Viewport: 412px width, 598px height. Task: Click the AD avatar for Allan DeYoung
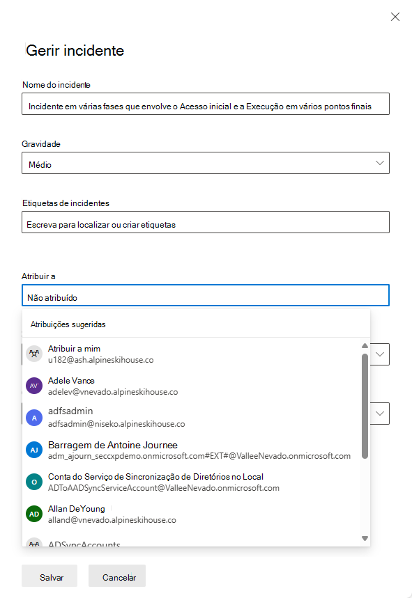click(34, 514)
